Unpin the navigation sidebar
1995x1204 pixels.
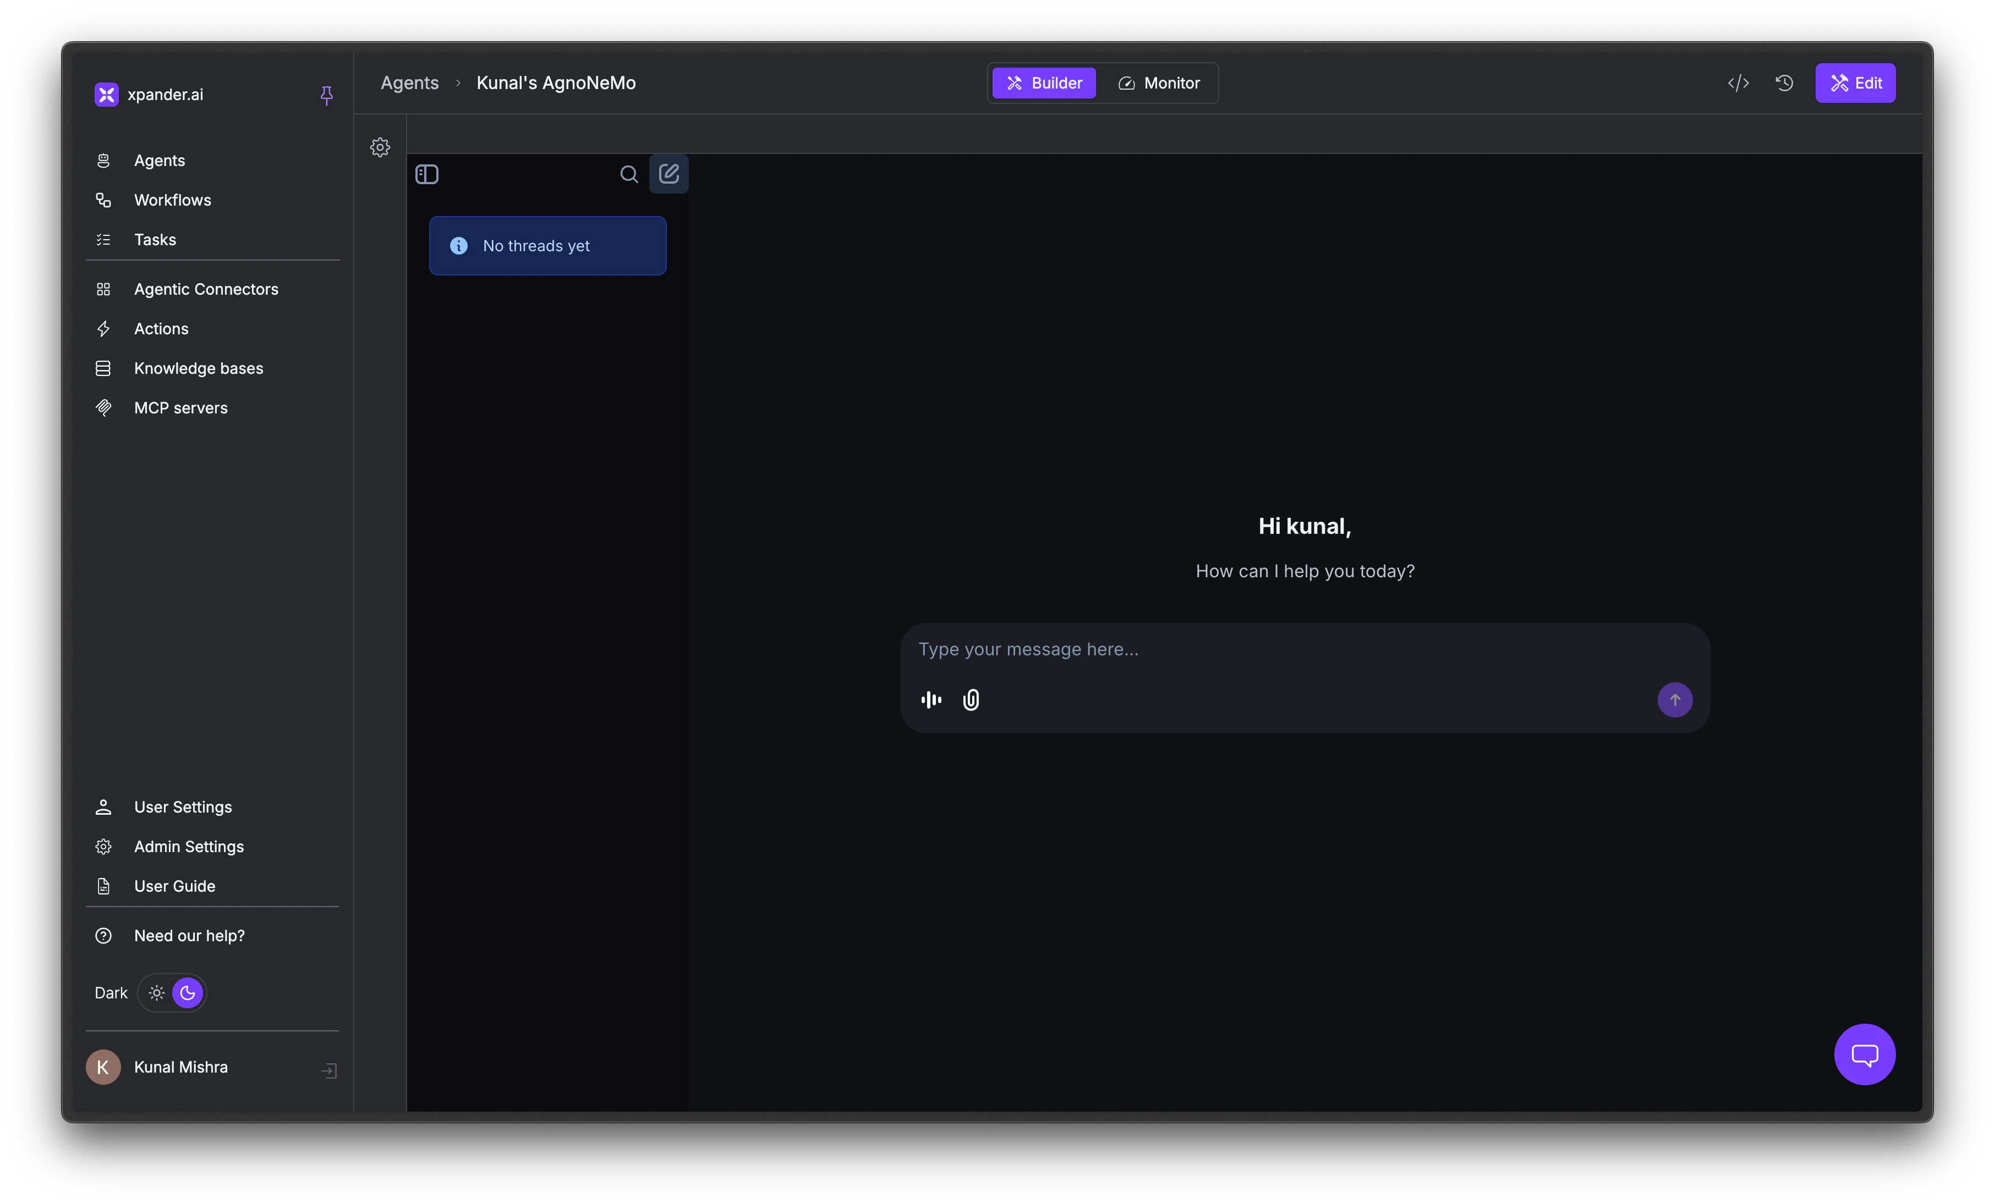point(326,96)
